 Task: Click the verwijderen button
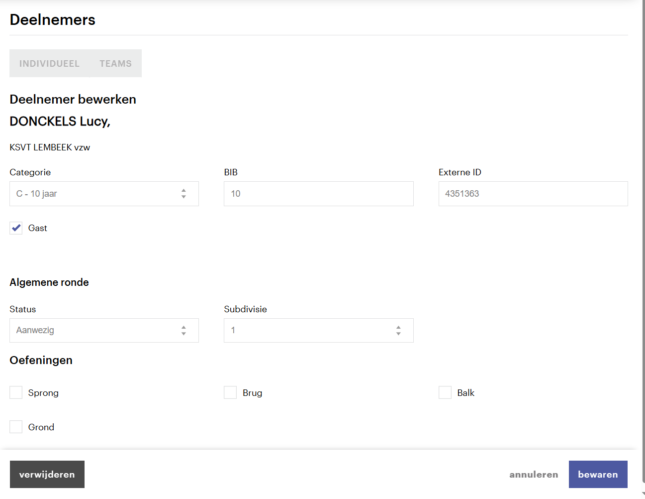[x=47, y=474]
